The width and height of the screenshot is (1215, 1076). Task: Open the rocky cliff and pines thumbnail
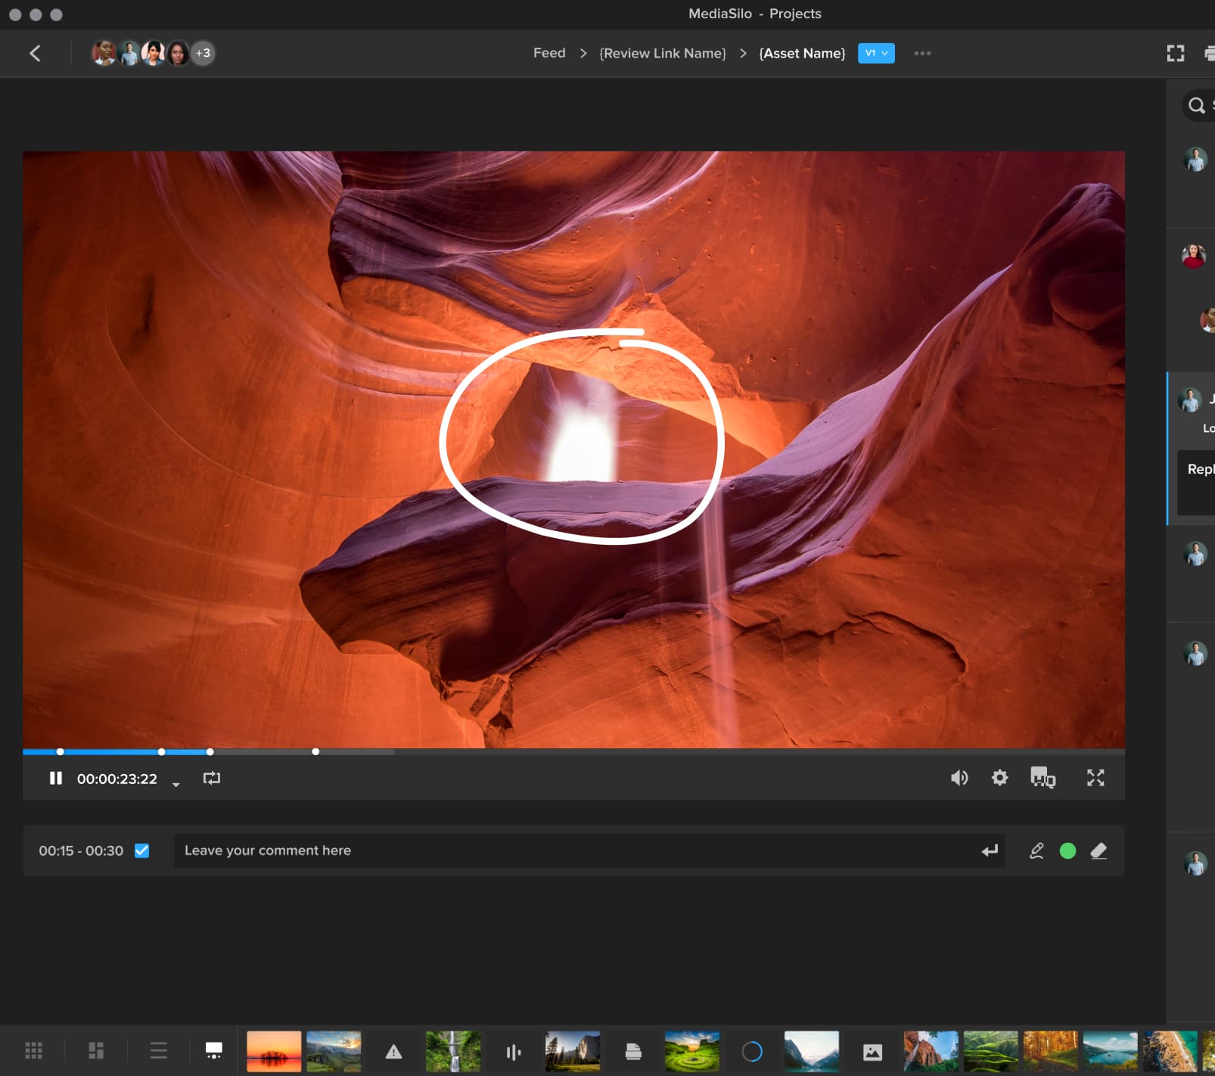573,1050
